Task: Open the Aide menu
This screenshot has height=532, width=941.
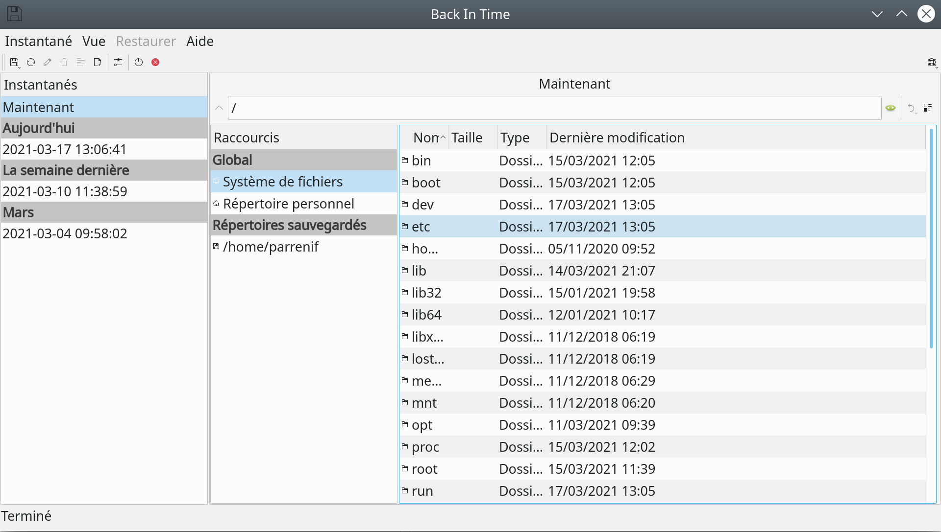Action: pyautogui.click(x=199, y=41)
